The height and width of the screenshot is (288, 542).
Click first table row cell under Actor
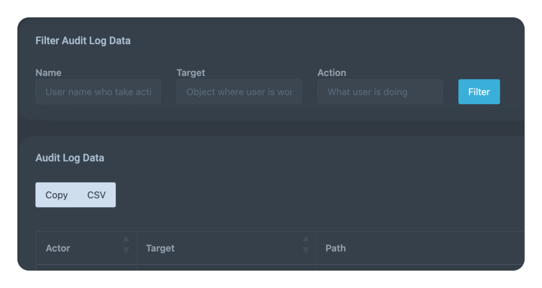point(86,267)
